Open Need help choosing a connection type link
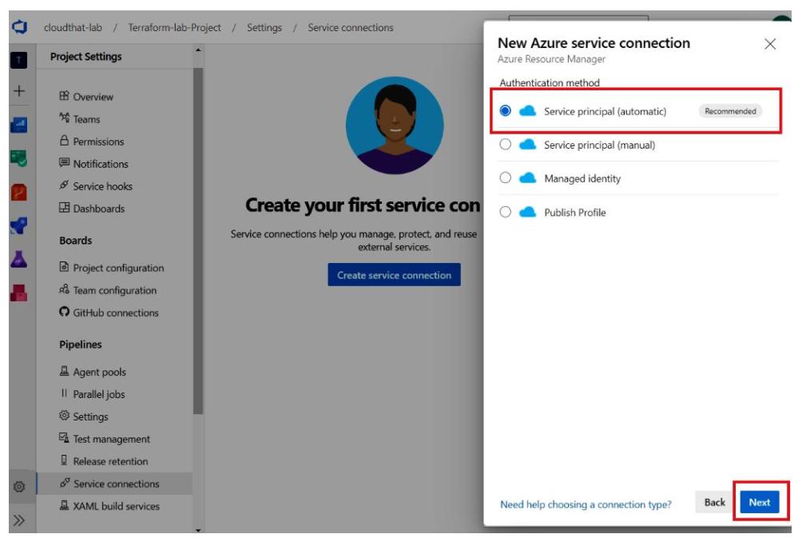The height and width of the screenshot is (542, 810). coord(586,504)
